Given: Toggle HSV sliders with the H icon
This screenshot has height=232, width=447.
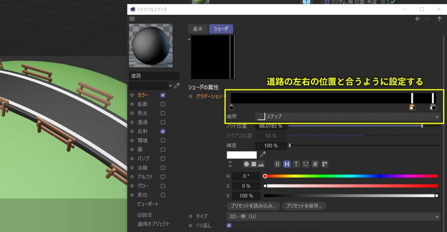Looking at the screenshot, I should point(287,164).
